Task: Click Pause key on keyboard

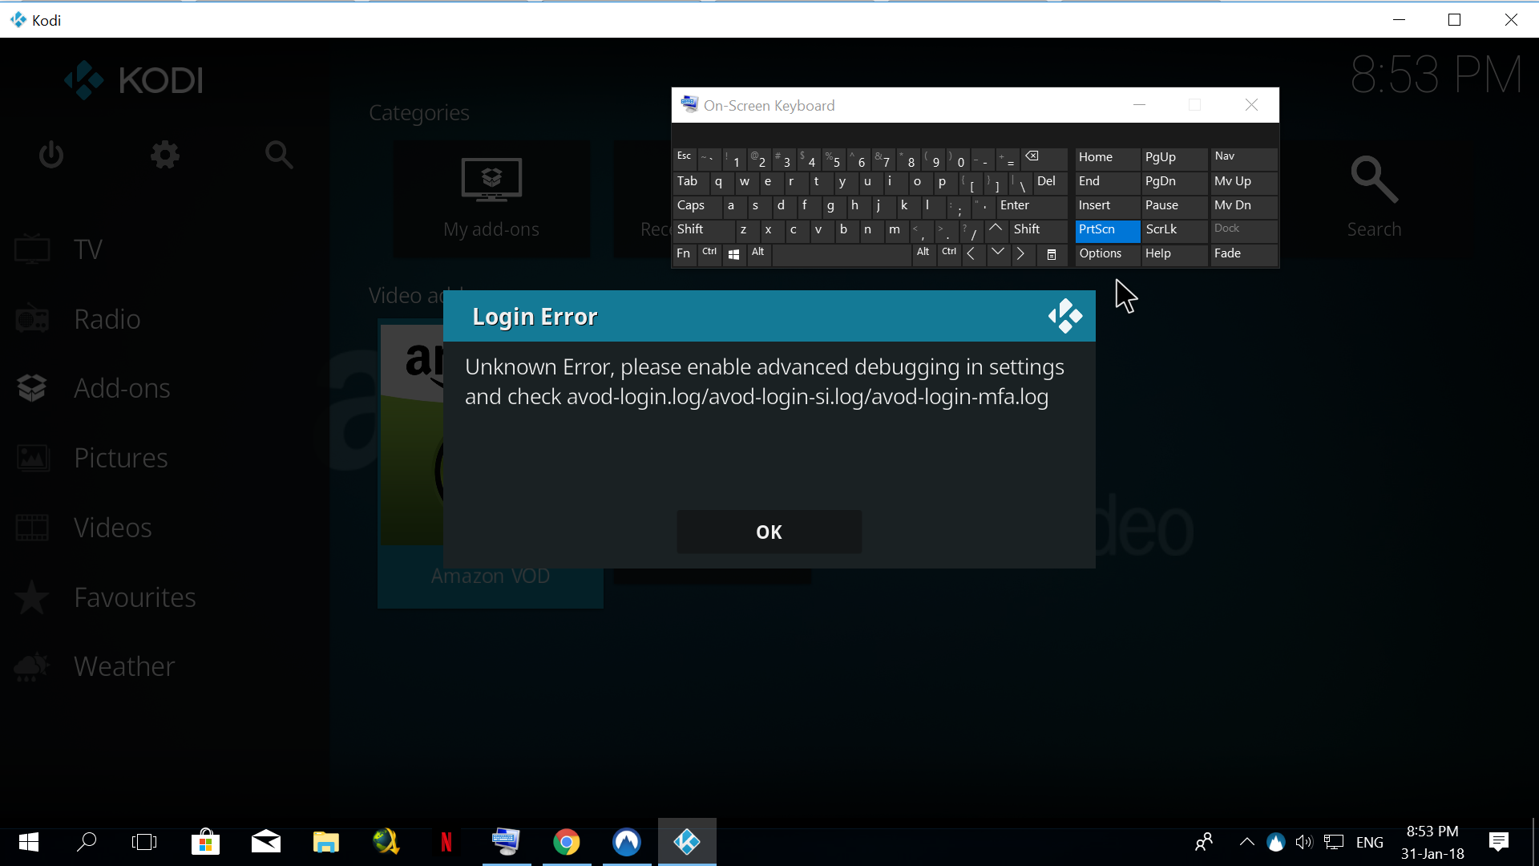Action: click(1174, 206)
